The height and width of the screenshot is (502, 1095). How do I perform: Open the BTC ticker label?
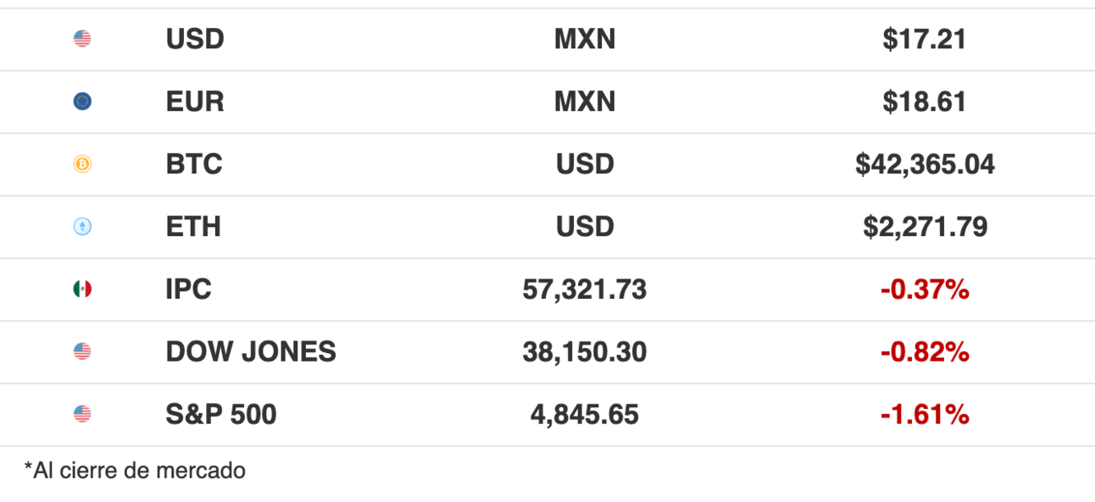194,164
